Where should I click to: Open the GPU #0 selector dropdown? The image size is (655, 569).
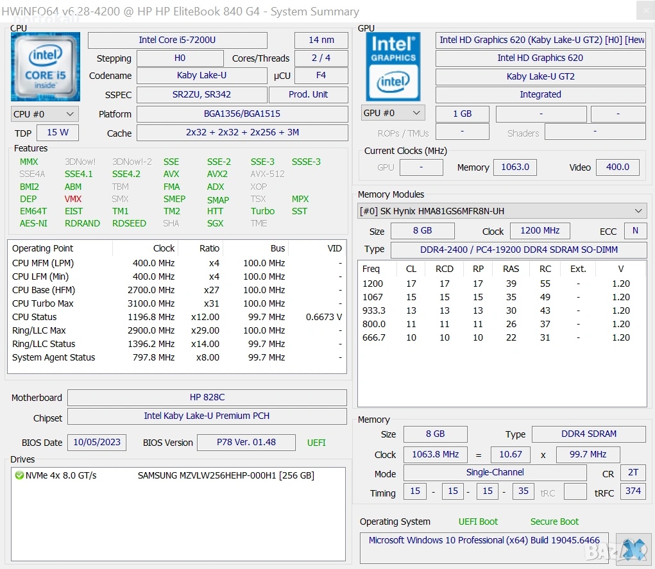393,113
